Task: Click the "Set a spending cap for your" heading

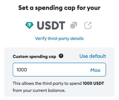Action: (59, 8)
